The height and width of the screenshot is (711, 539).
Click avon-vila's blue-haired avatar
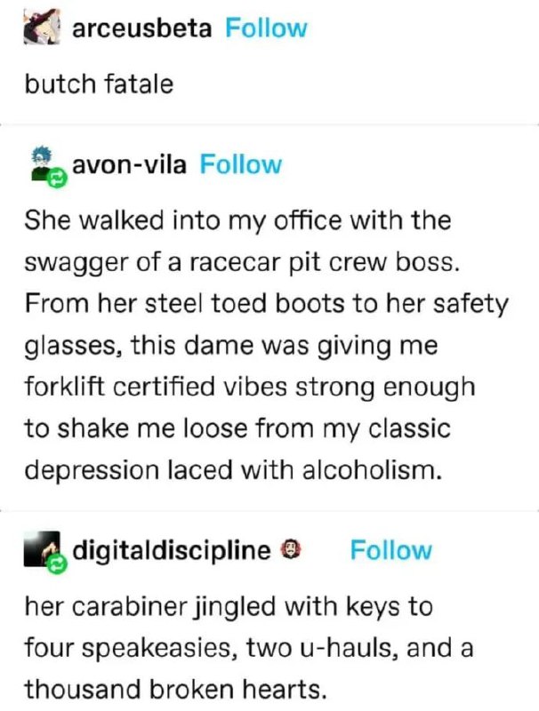pos(44,164)
